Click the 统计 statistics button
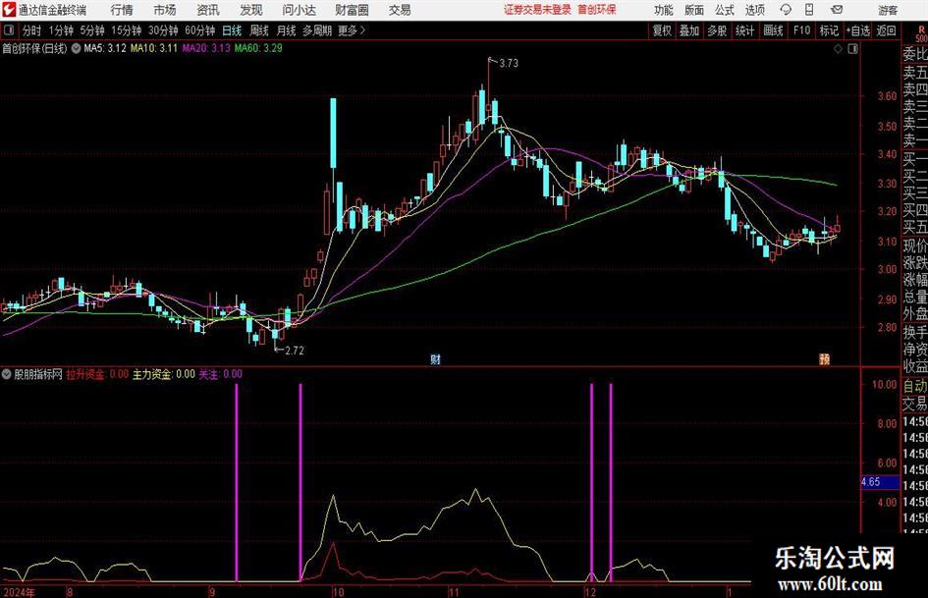 (x=744, y=30)
